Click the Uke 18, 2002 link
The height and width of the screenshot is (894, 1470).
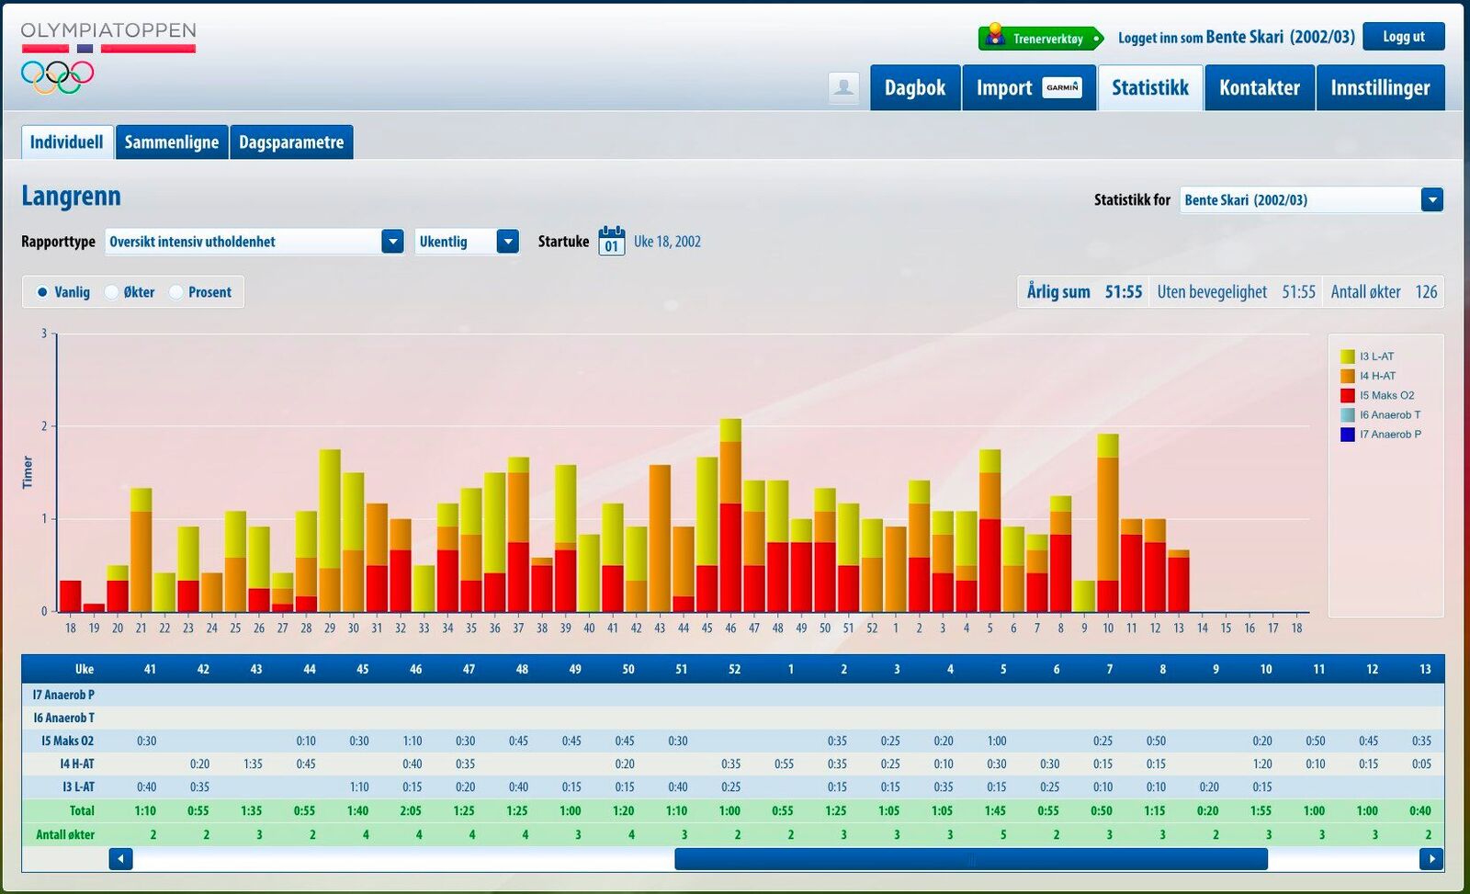click(667, 242)
